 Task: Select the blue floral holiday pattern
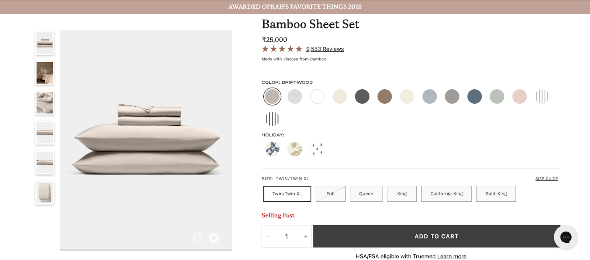point(272,149)
